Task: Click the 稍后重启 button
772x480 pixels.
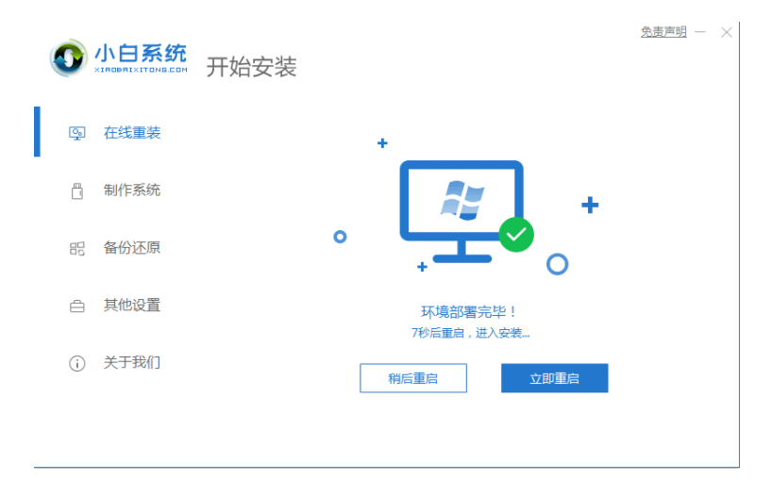Action: 413,378
